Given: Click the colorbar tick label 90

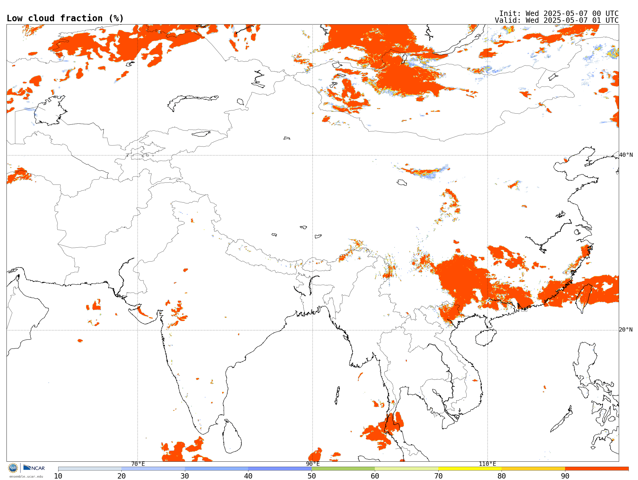Looking at the screenshot, I should (565, 476).
